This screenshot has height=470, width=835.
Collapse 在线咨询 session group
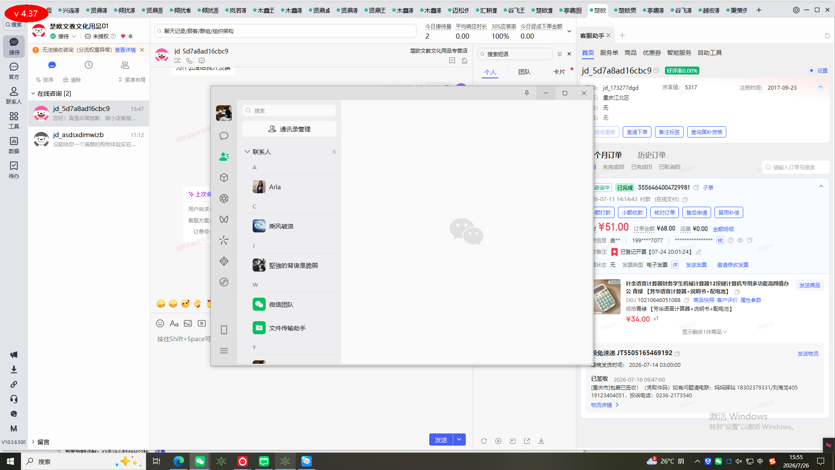33,94
